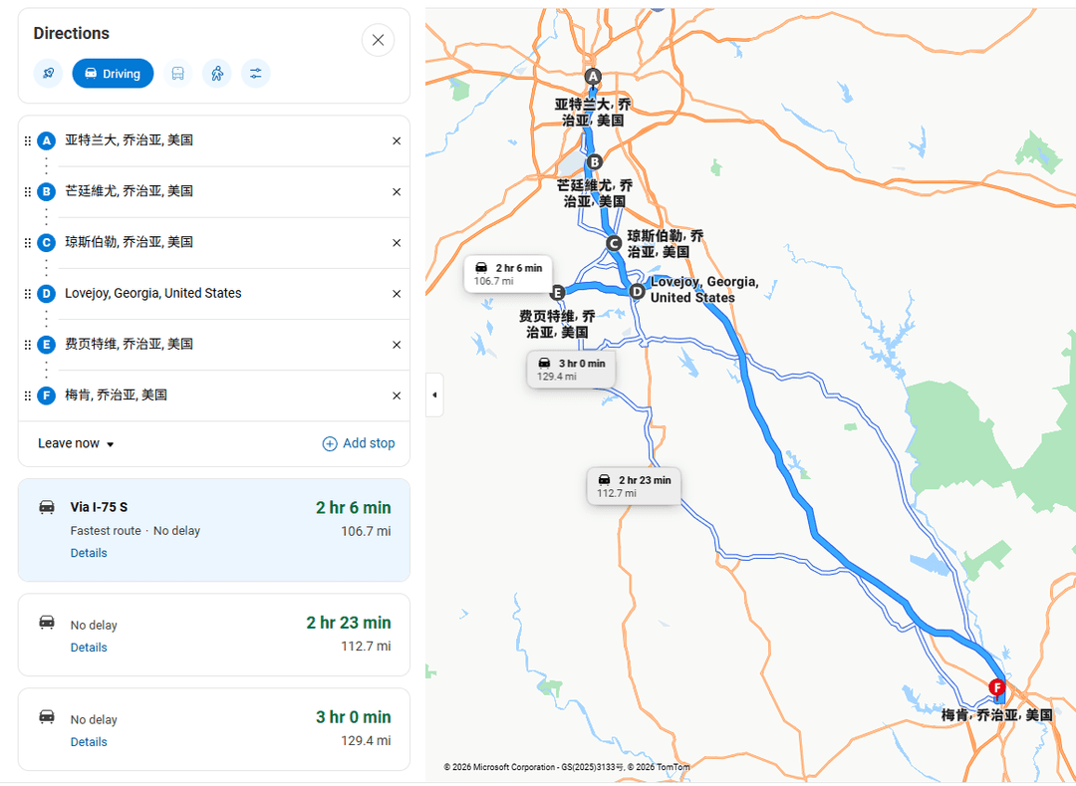
Task: Click drag handle for stop F
Action: (28, 395)
